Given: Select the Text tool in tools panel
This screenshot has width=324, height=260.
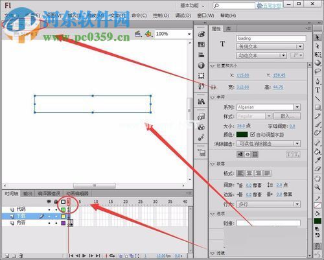Looking at the screenshot, I should [318, 90].
